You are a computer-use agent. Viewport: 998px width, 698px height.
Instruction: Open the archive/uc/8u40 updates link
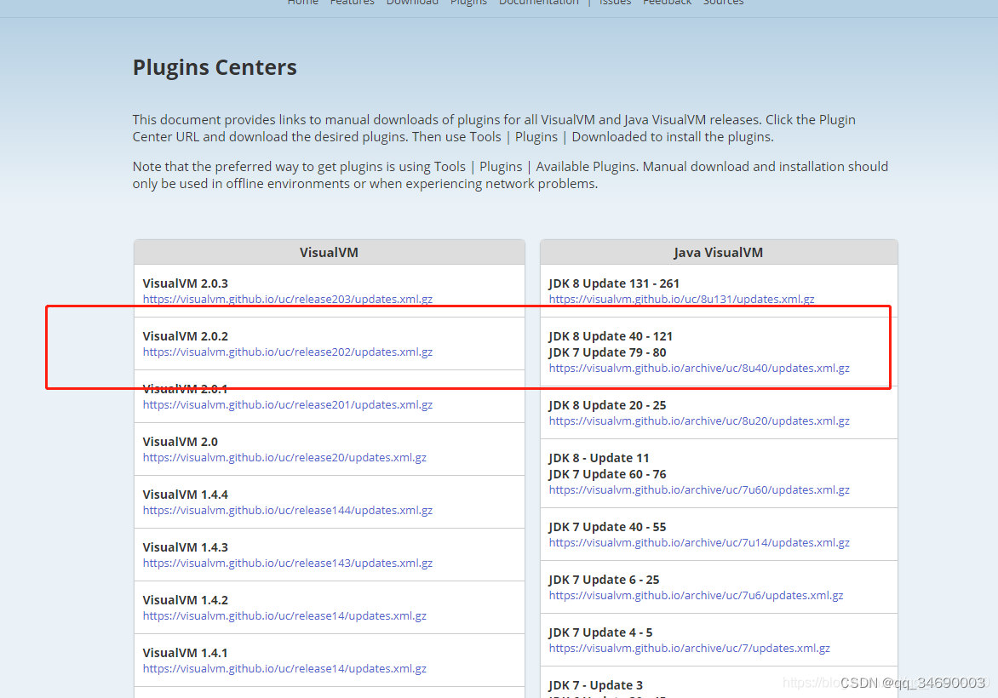(x=699, y=369)
